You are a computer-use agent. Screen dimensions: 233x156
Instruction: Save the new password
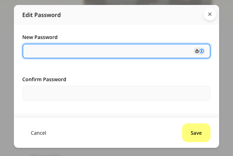tap(196, 133)
